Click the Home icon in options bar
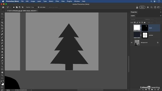 click(3, 7)
